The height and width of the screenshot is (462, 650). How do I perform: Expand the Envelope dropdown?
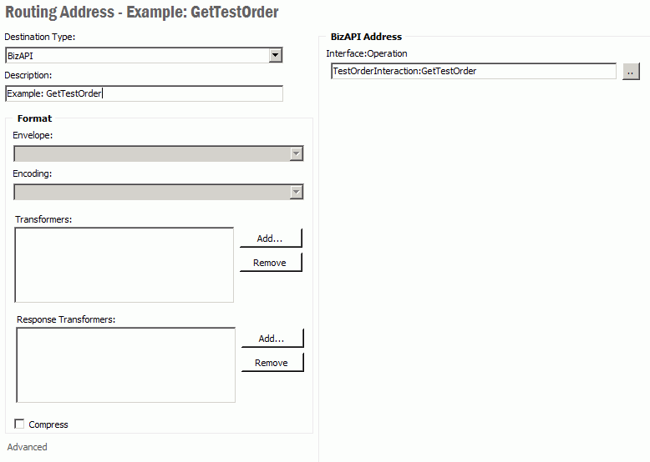pyautogui.click(x=296, y=153)
